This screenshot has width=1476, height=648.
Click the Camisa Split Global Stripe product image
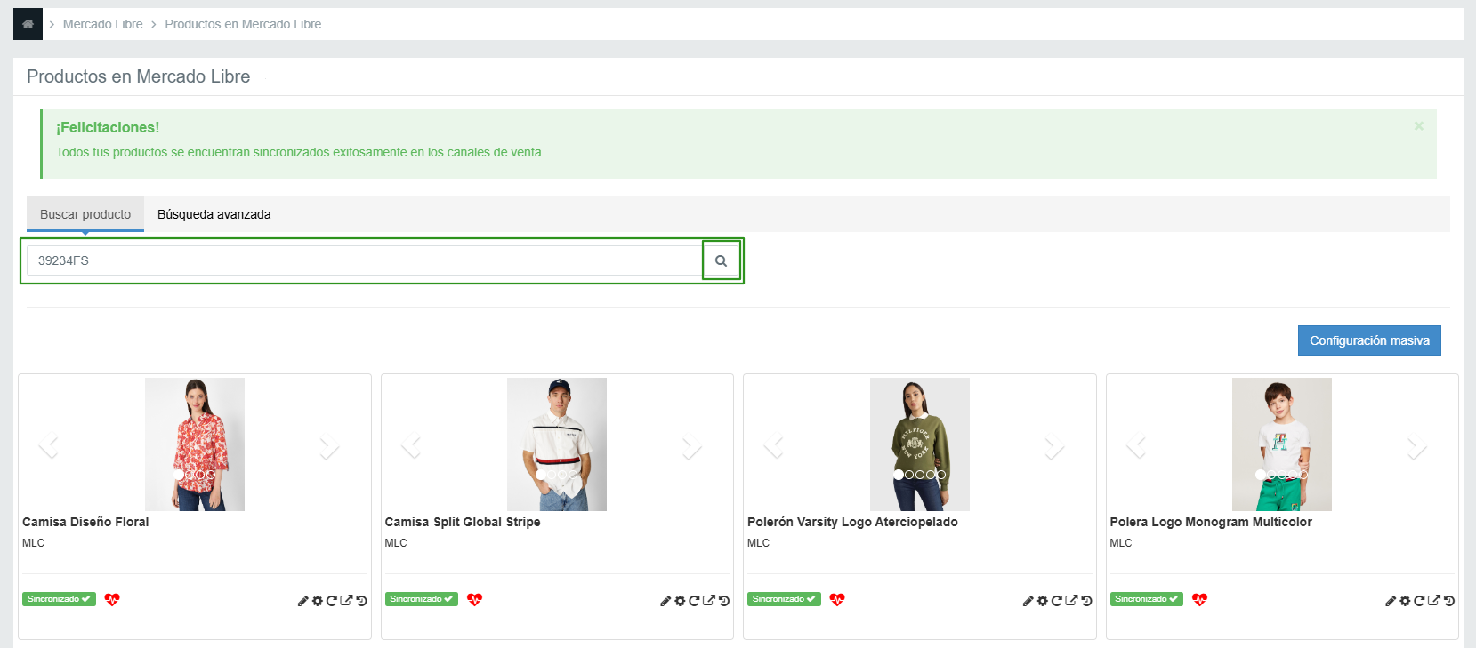pos(557,444)
